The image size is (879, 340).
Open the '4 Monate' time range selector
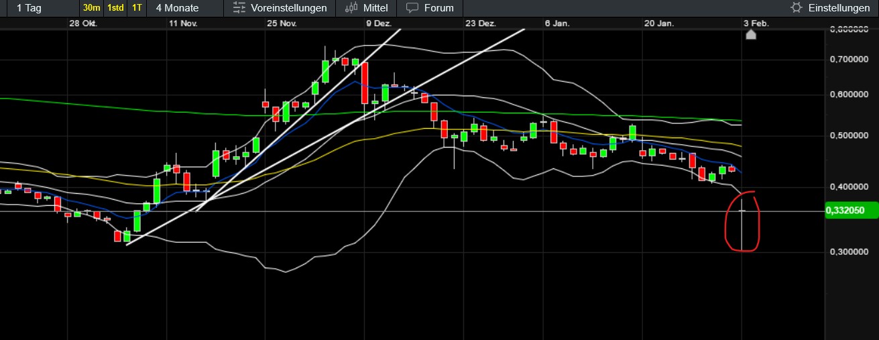click(177, 8)
